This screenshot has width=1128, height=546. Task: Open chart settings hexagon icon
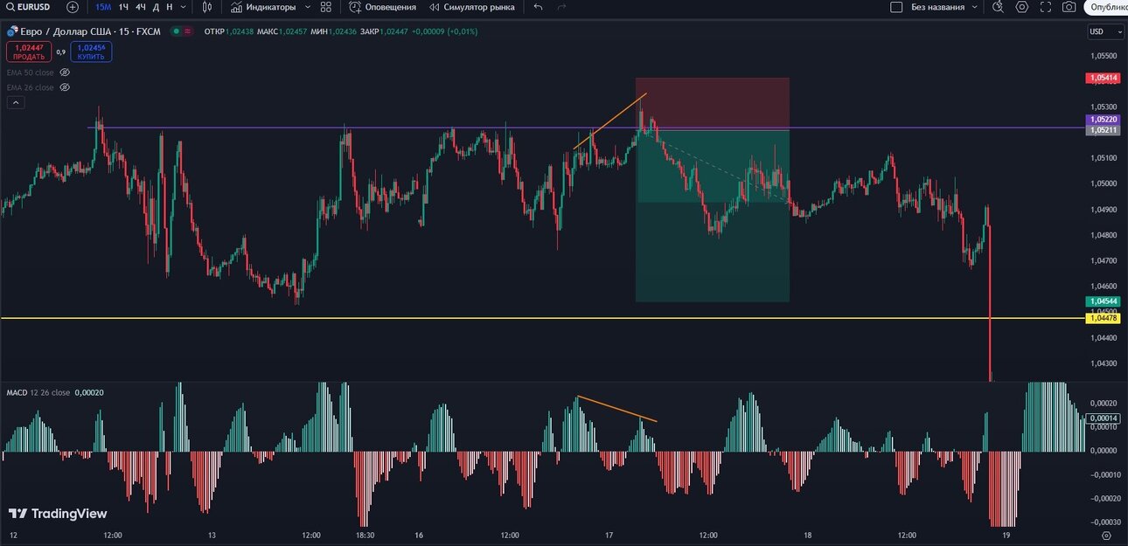pos(1022,7)
